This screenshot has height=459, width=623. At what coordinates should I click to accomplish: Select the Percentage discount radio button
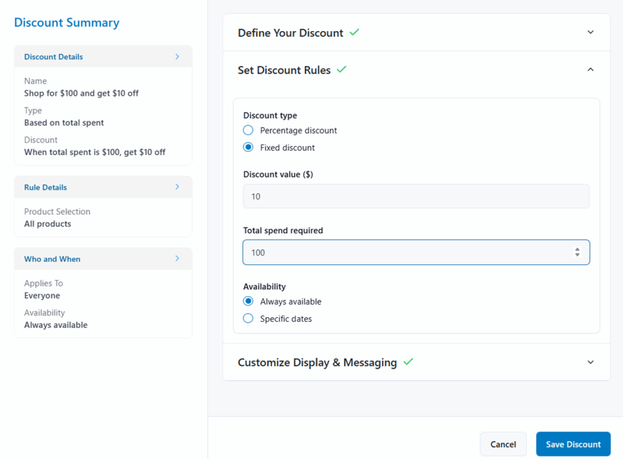(x=248, y=130)
